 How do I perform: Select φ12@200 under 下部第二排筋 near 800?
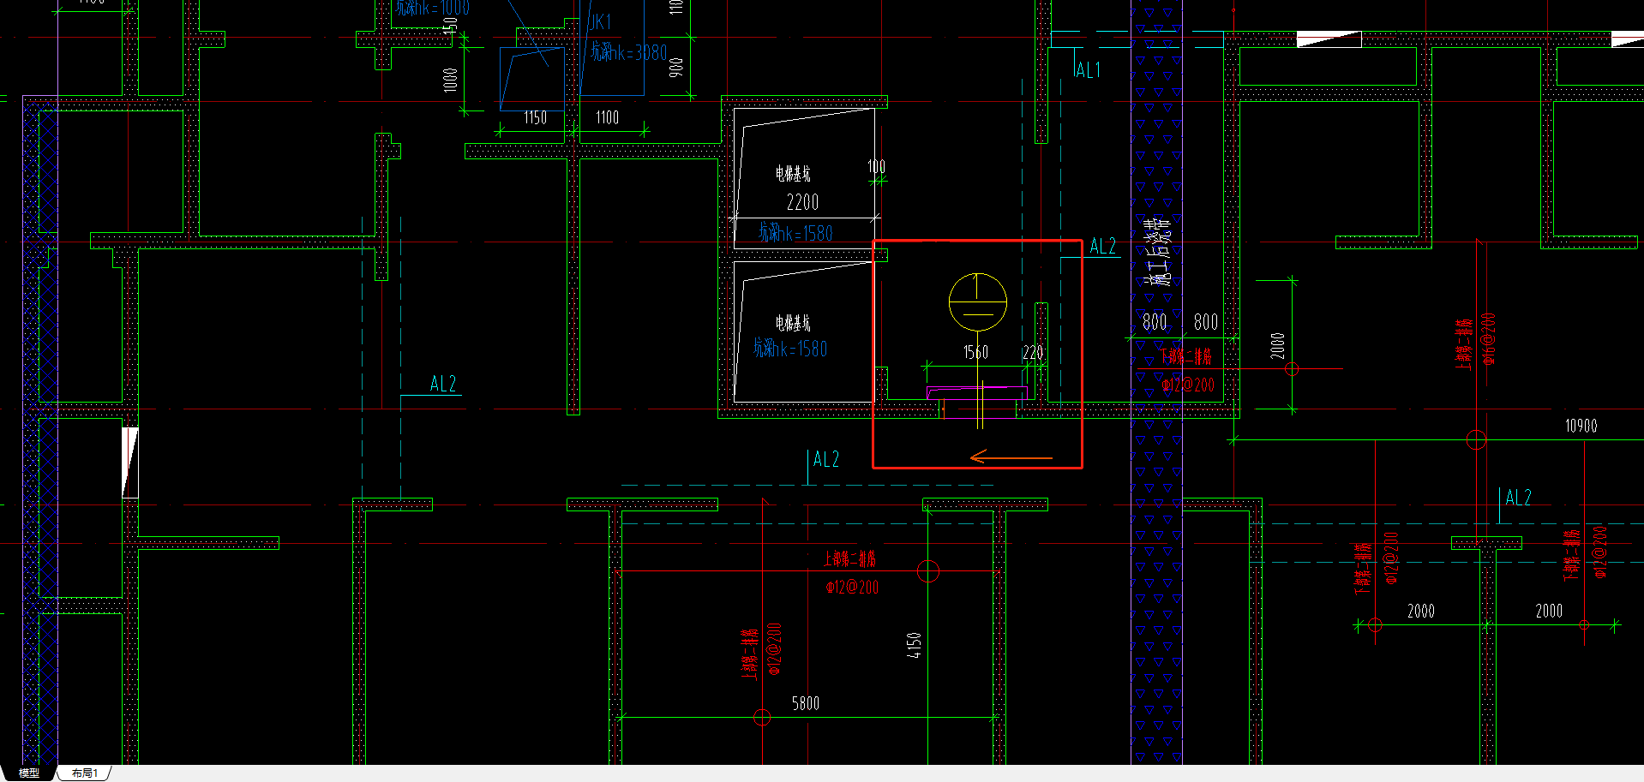click(1188, 385)
